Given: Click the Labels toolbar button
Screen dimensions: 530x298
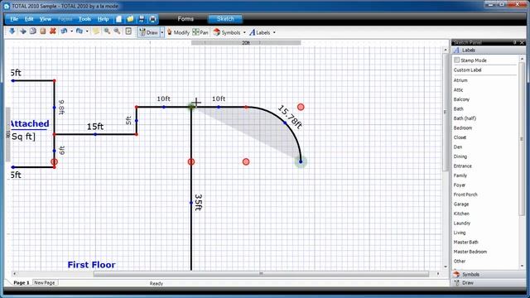Looking at the screenshot, I should tap(259, 32).
